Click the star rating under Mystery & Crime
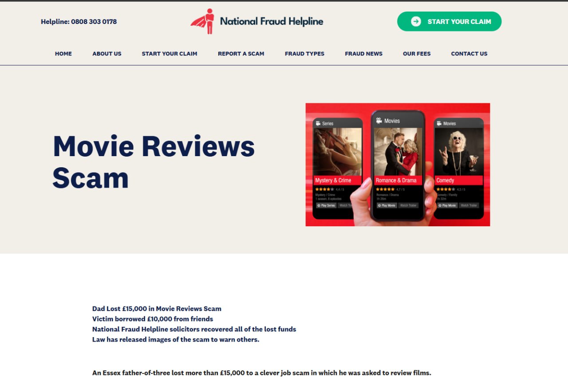 click(324, 189)
